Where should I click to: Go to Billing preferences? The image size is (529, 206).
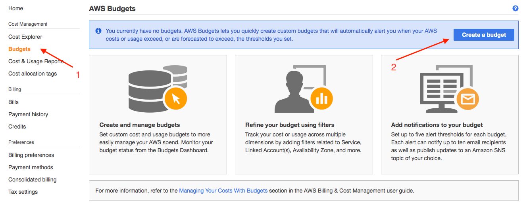(x=31, y=155)
